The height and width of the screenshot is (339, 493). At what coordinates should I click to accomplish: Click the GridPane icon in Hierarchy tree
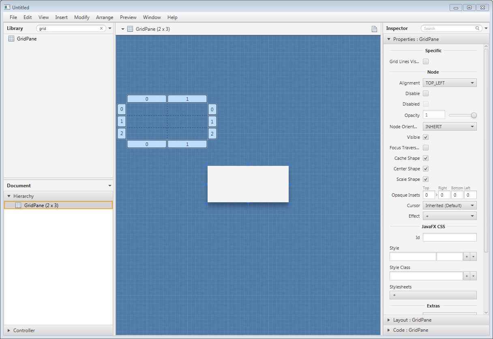[x=18, y=206]
